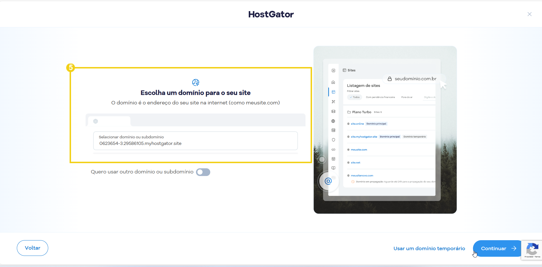Click 'meusite.com' in the illustration list
Viewport: 542px width, 267px height.
point(359,150)
